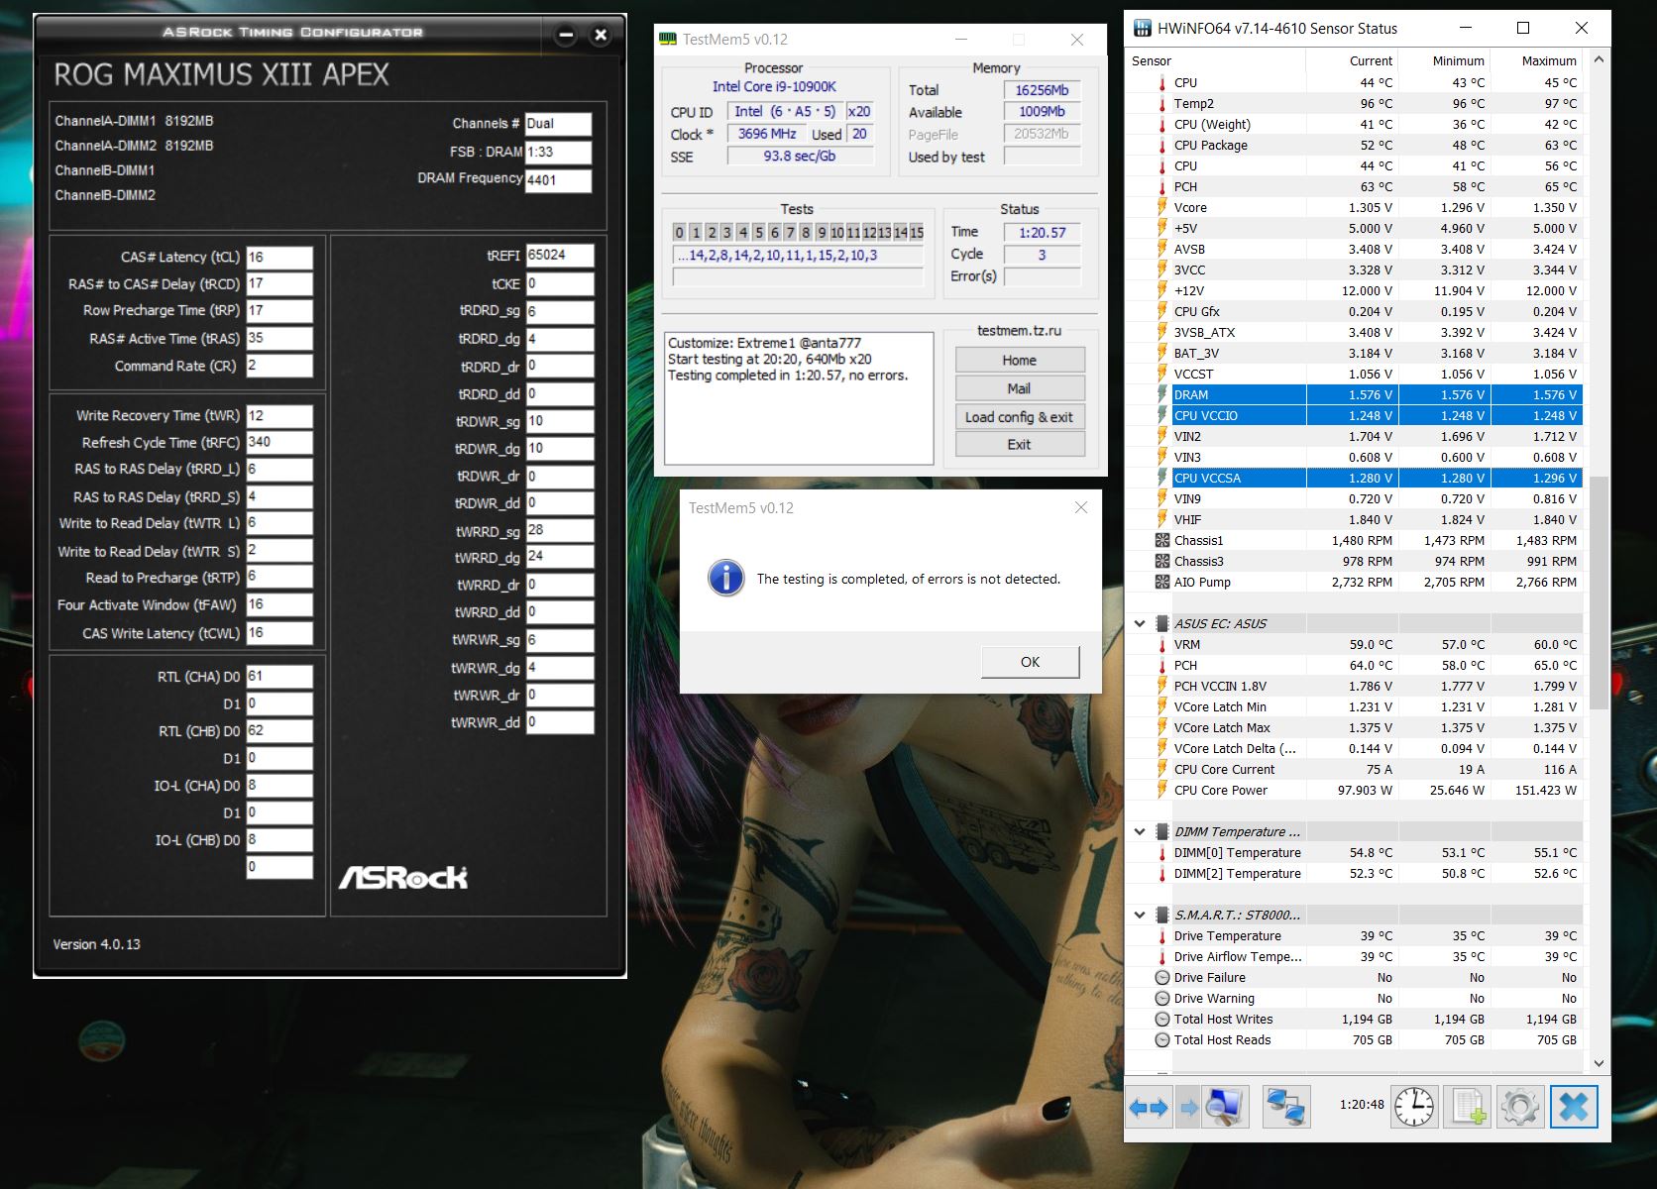Image resolution: width=1657 pixels, height=1189 pixels.
Task: Click the round icon beside Drive Failure
Action: 1162,978
